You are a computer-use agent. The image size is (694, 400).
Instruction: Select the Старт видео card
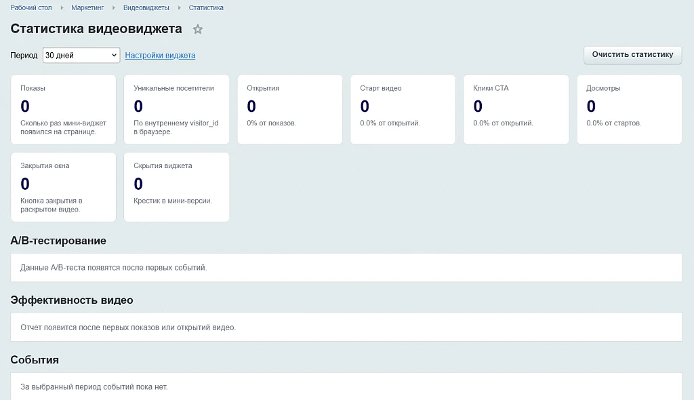coord(403,109)
